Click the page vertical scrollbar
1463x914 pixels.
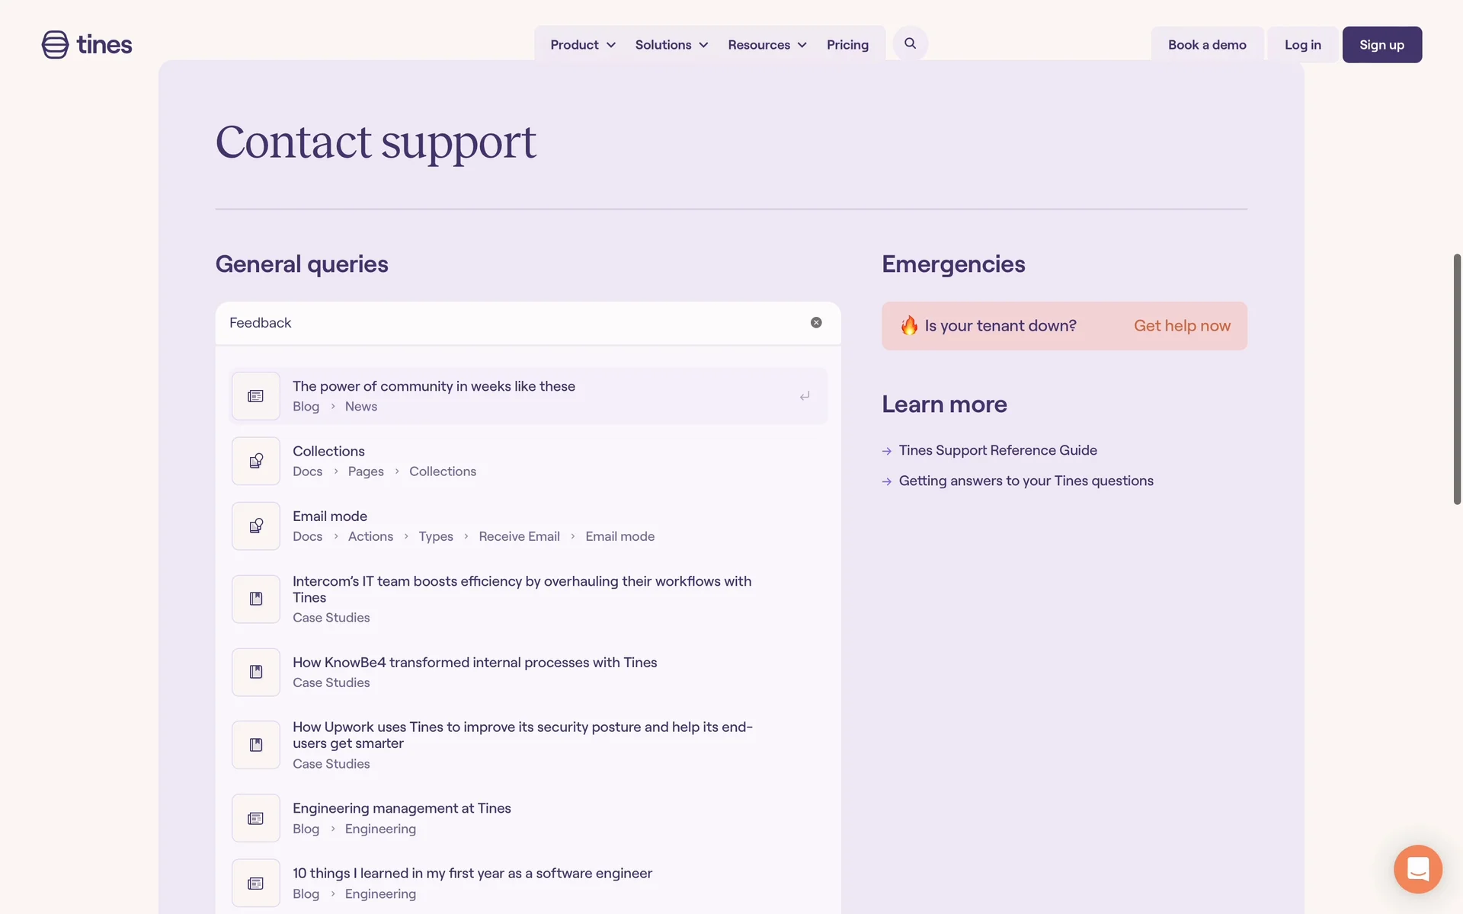[x=1457, y=379]
